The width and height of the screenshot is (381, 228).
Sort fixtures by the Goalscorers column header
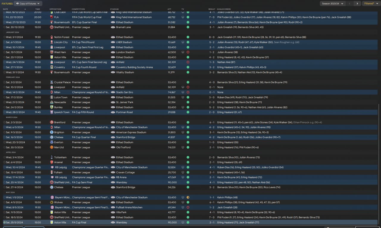point(224,9)
